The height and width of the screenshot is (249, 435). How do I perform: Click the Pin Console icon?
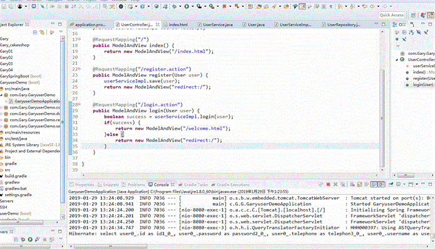click(x=391, y=184)
